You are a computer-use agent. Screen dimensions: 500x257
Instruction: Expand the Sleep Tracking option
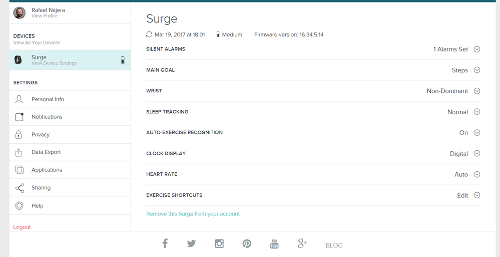coord(477,112)
